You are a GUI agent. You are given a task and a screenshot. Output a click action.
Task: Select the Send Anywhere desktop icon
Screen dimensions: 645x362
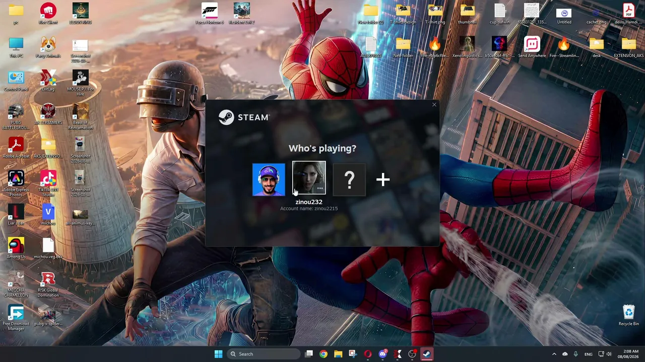(532, 47)
